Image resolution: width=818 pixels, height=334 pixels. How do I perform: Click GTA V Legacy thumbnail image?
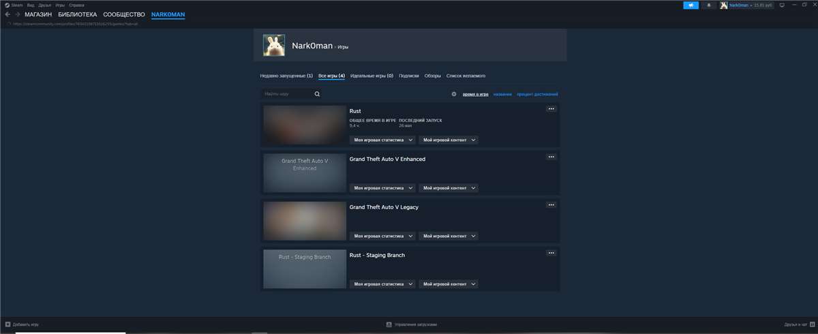(x=305, y=221)
